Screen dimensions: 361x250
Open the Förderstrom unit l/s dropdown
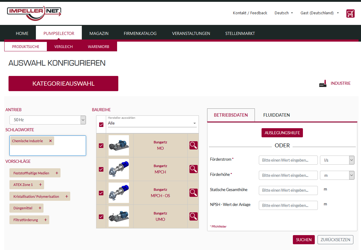click(x=337, y=160)
